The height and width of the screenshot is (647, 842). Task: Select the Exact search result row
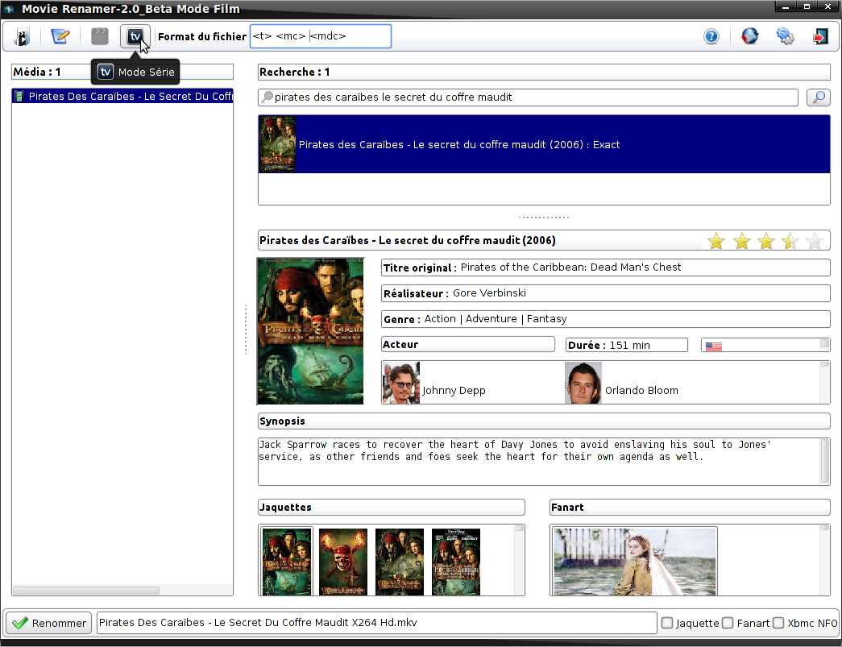point(544,144)
